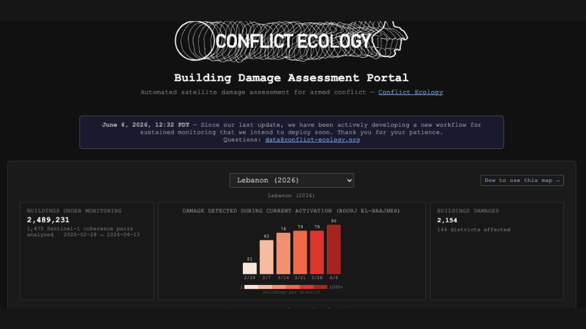This screenshot has width=586, height=329.
Task: Open the Conflict Ecology link in subtitle
Action: 410,92
